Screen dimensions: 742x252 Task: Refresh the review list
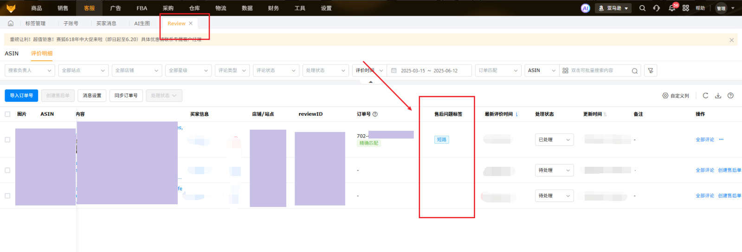705,95
